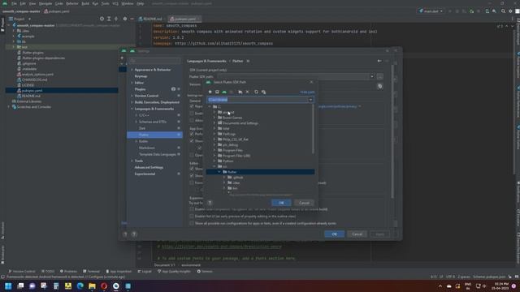Select Python folder in chooser tree
This screenshot has width=520, height=292.
pyautogui.click(x=227, y=161)
